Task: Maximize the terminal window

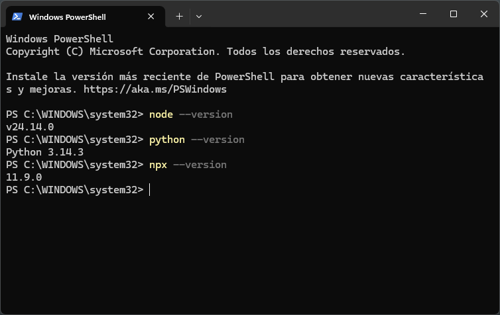Action: click(453, 14)
